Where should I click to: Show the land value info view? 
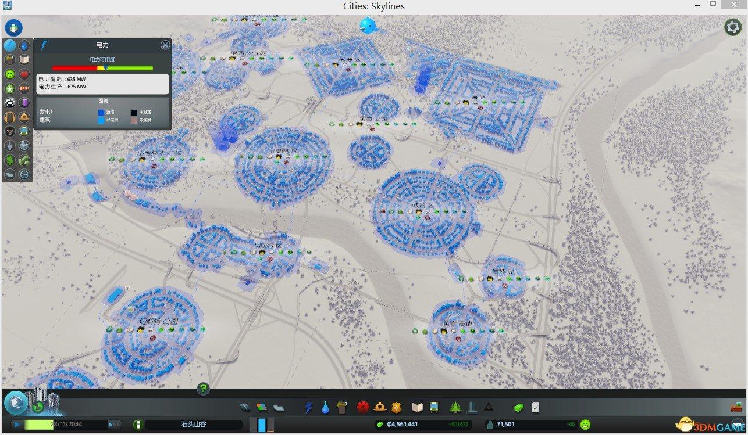coord(10,160)
